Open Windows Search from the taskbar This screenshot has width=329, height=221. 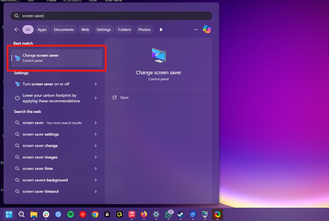click(x=21, y=214)
